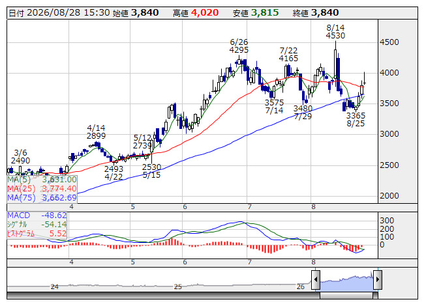The height and width of the screenshot is (306, 426).
Task: Click the date 2026/08/28 15:30 header
Action: click(x=59, y=13)
